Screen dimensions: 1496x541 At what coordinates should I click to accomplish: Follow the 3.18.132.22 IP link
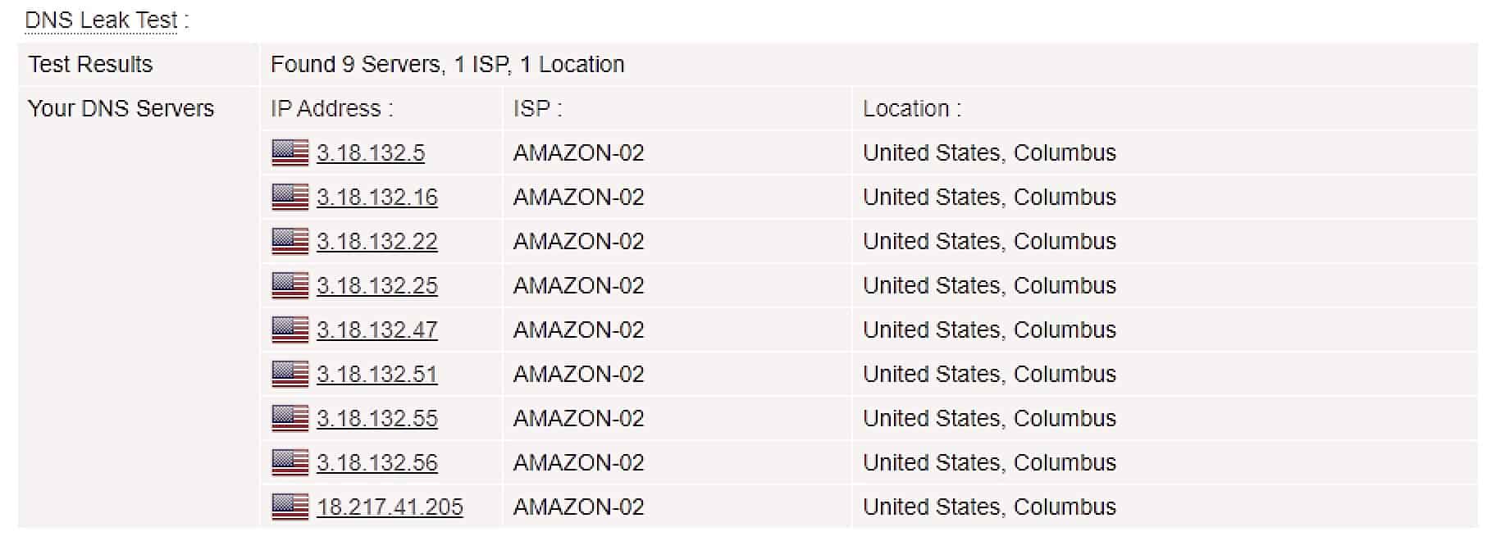click(x=377, y=242)
